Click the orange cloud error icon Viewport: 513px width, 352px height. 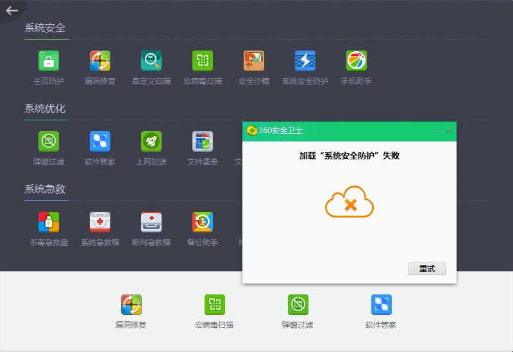[349, 202]
